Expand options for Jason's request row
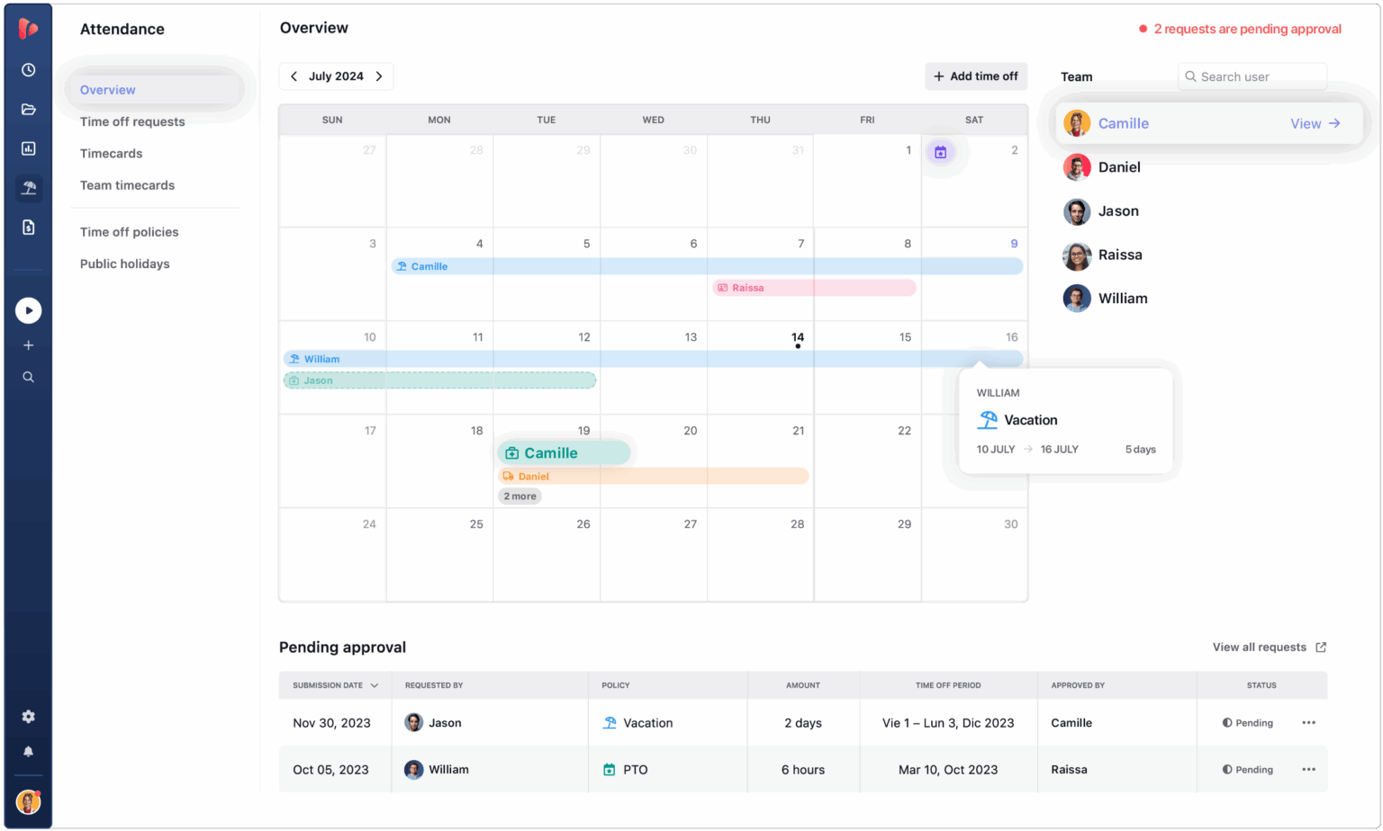 pos(1308,722)
